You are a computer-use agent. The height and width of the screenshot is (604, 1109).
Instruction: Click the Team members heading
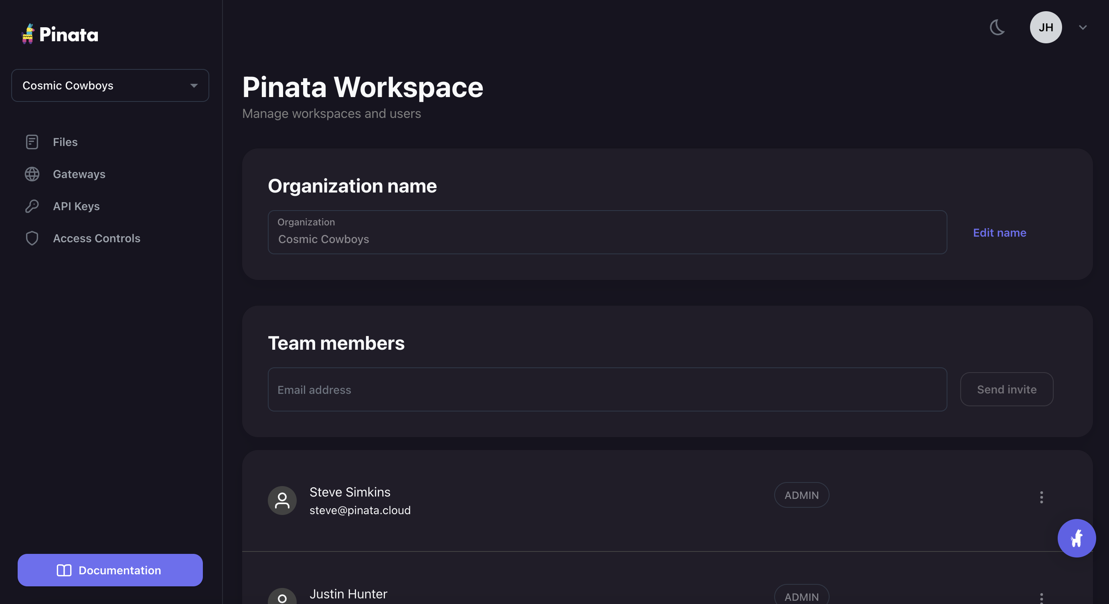click(336, 344)
